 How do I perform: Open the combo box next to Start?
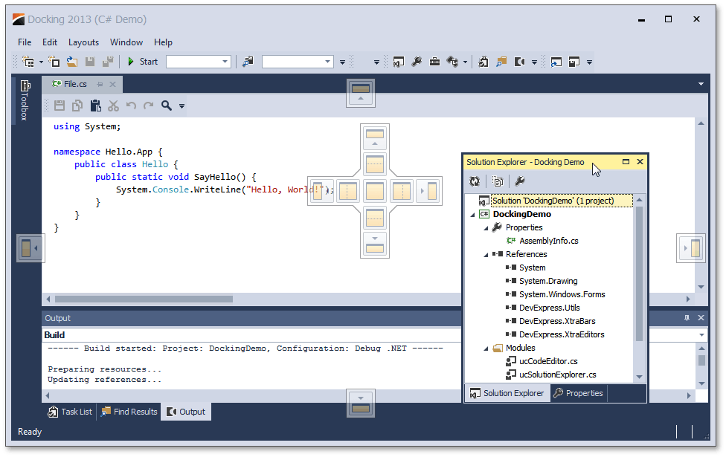225,62
